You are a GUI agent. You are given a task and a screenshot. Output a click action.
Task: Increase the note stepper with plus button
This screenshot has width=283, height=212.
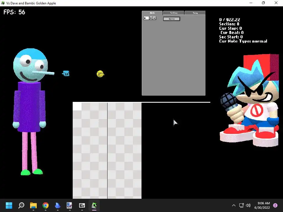point(151,18)
